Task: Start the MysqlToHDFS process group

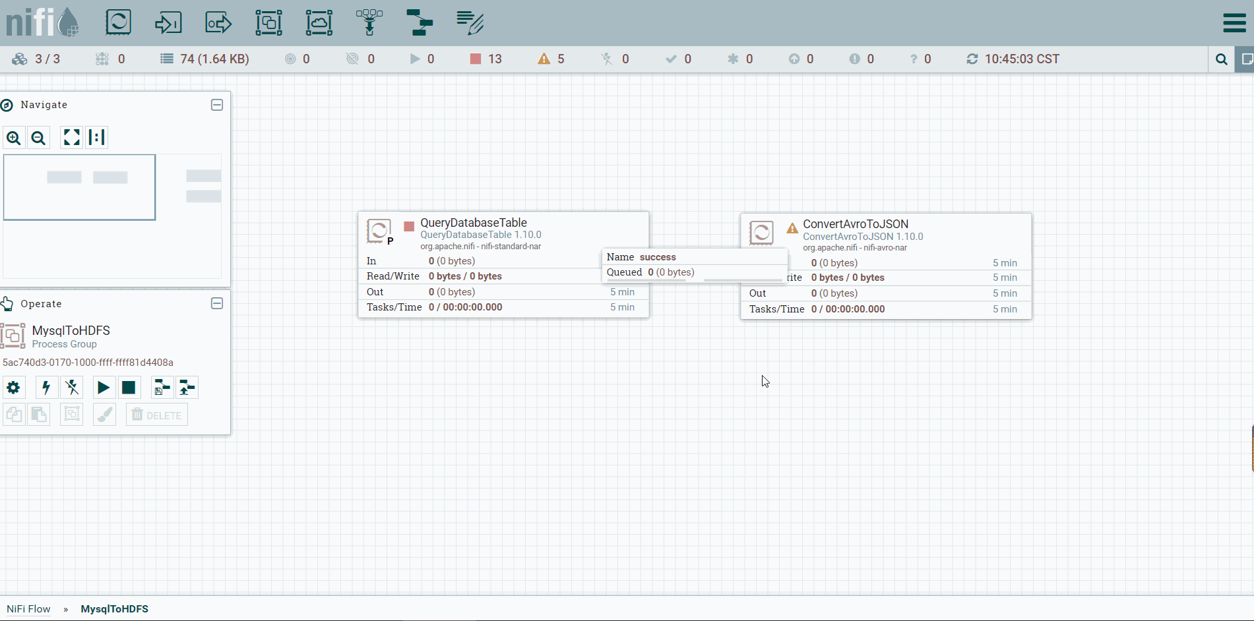Action: coord(104,388)
